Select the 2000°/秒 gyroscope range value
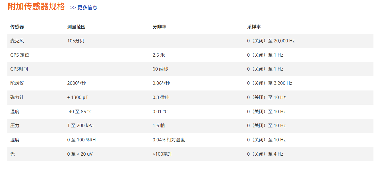 click(76, 83)
